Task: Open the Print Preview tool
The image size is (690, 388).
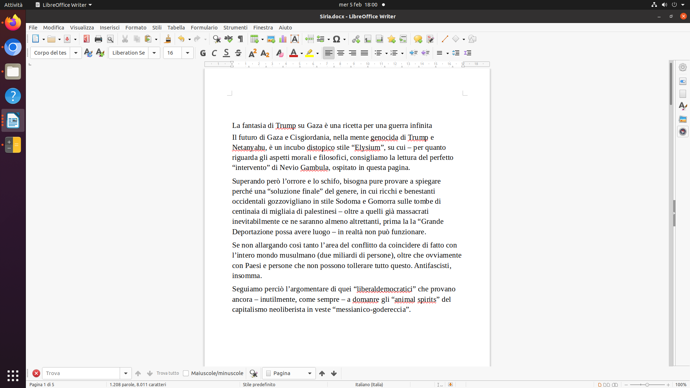Action: tap(110, 39)
